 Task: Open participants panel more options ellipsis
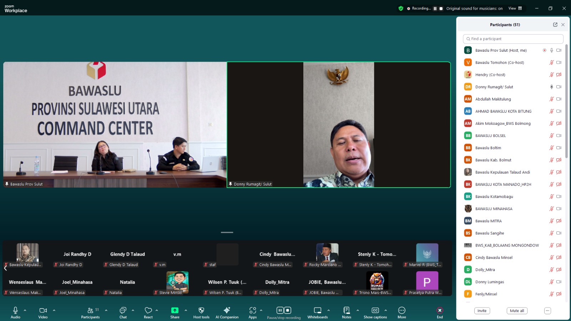547,311
